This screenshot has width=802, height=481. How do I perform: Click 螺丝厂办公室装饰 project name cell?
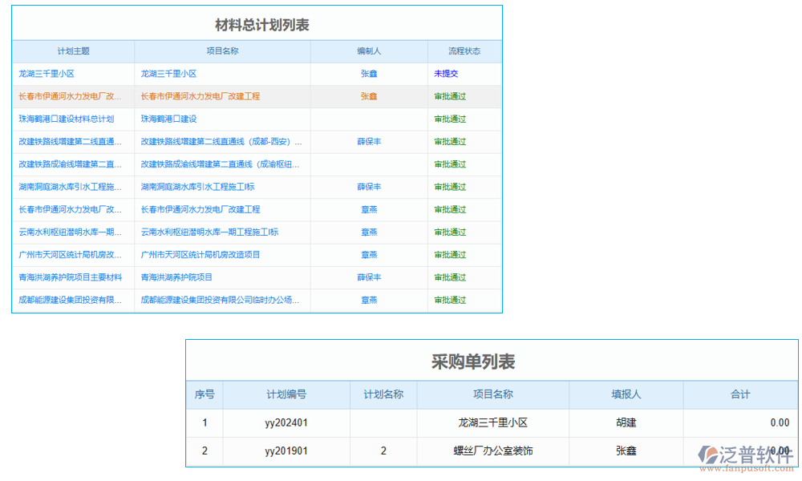492,451
